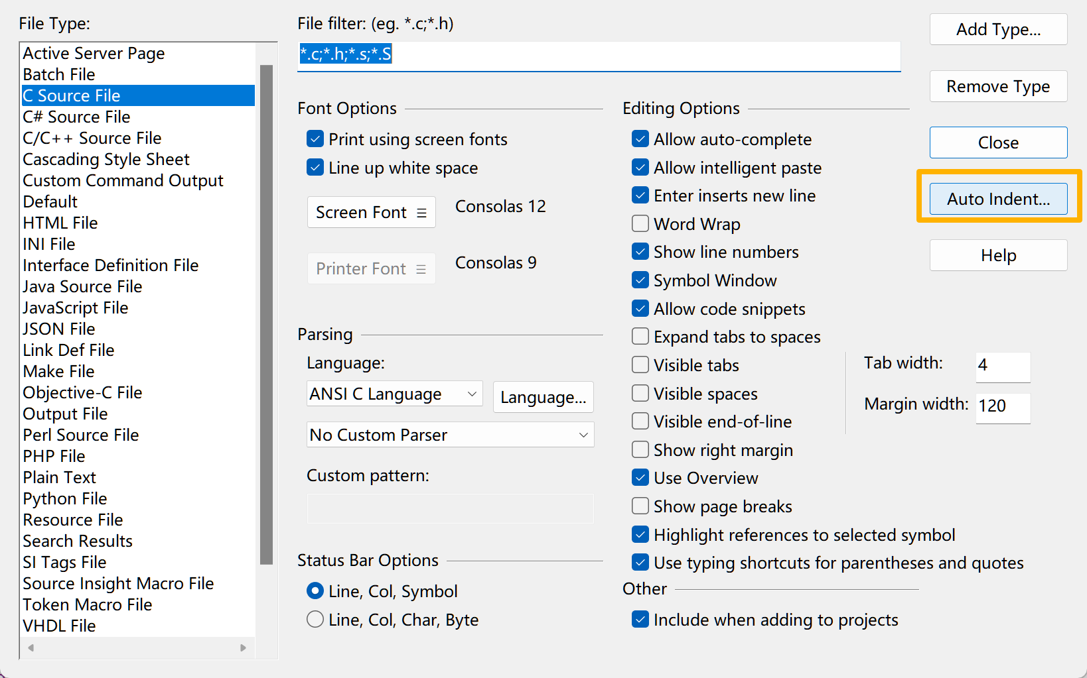Toggle Allow code snippets checkbox
This screenshot has height=678, width=1087.
click(x=640, y=309)
